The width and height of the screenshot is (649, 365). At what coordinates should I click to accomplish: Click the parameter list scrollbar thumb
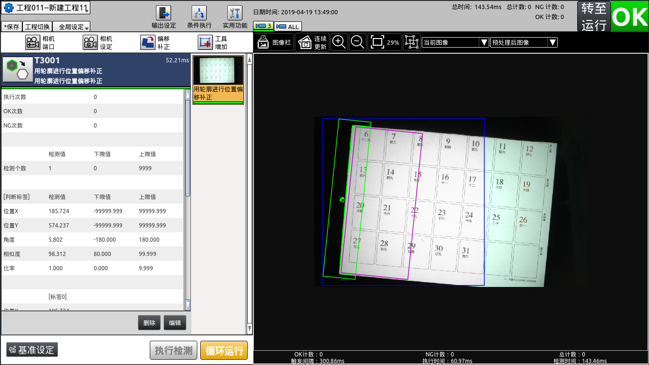click(187, 148)
